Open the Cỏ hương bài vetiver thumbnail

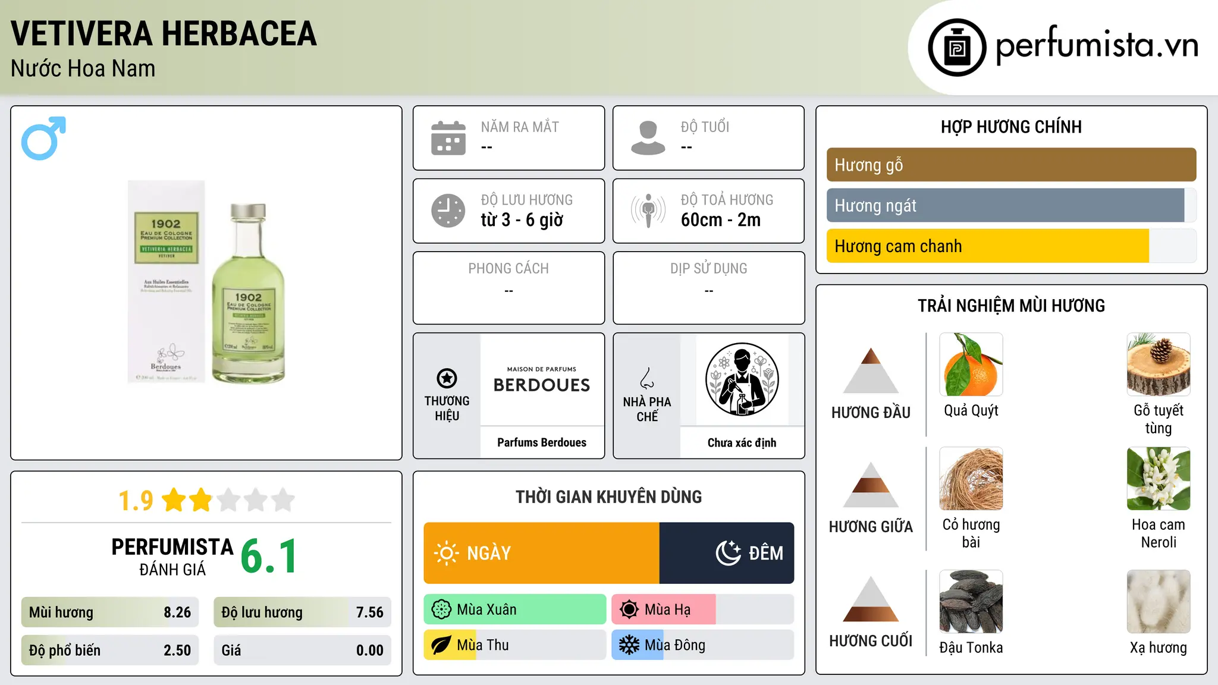(971, 479)
